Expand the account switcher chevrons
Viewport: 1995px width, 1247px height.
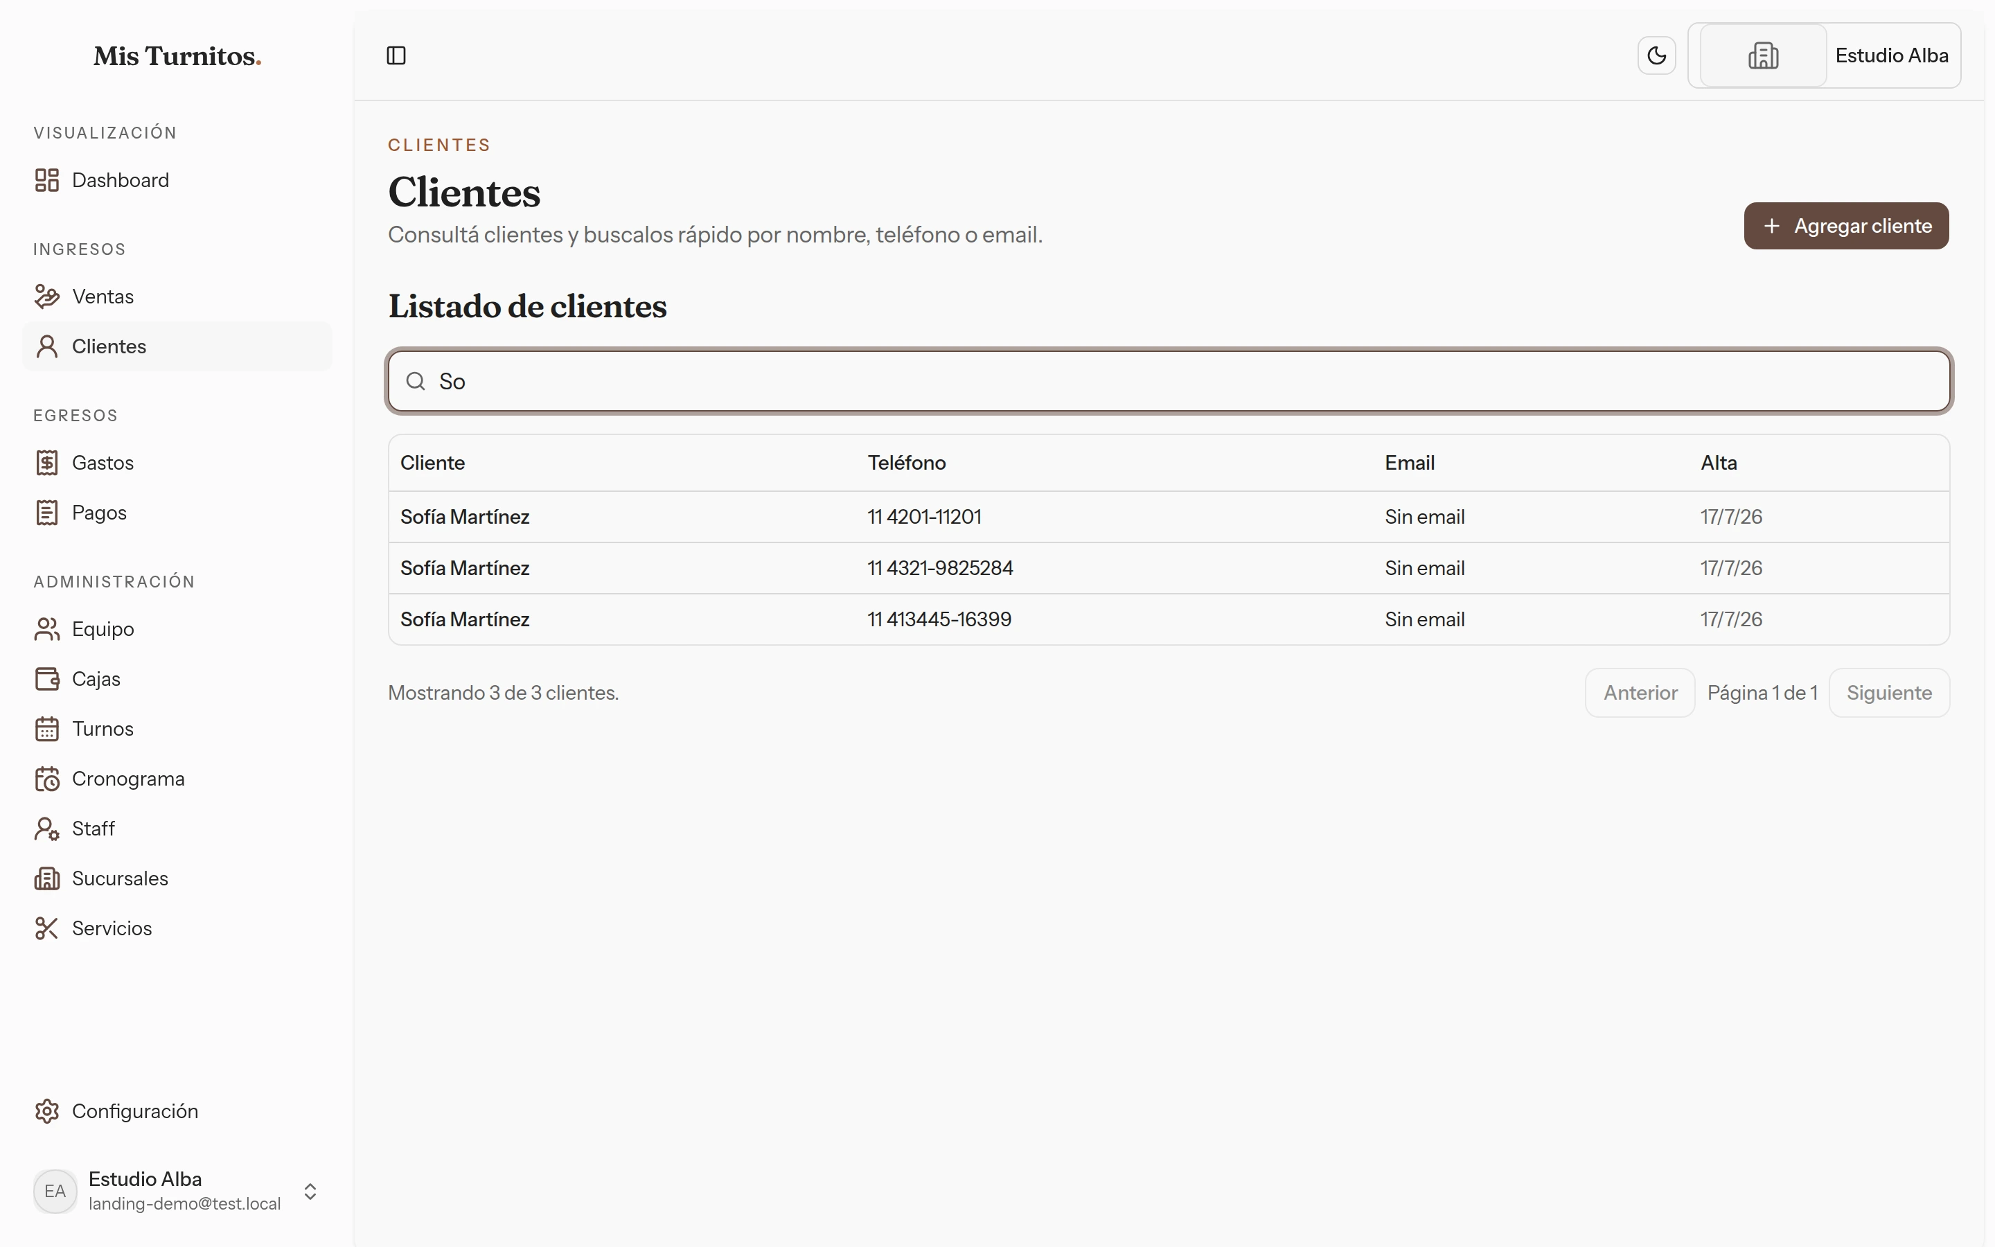(x=310, y=1191)
